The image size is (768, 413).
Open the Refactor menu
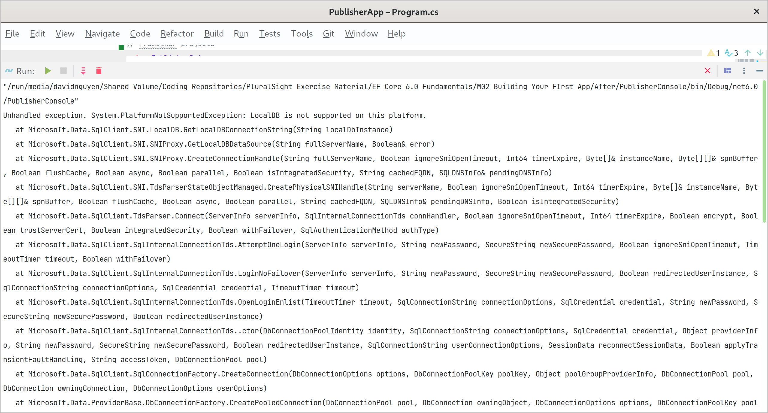177,34
